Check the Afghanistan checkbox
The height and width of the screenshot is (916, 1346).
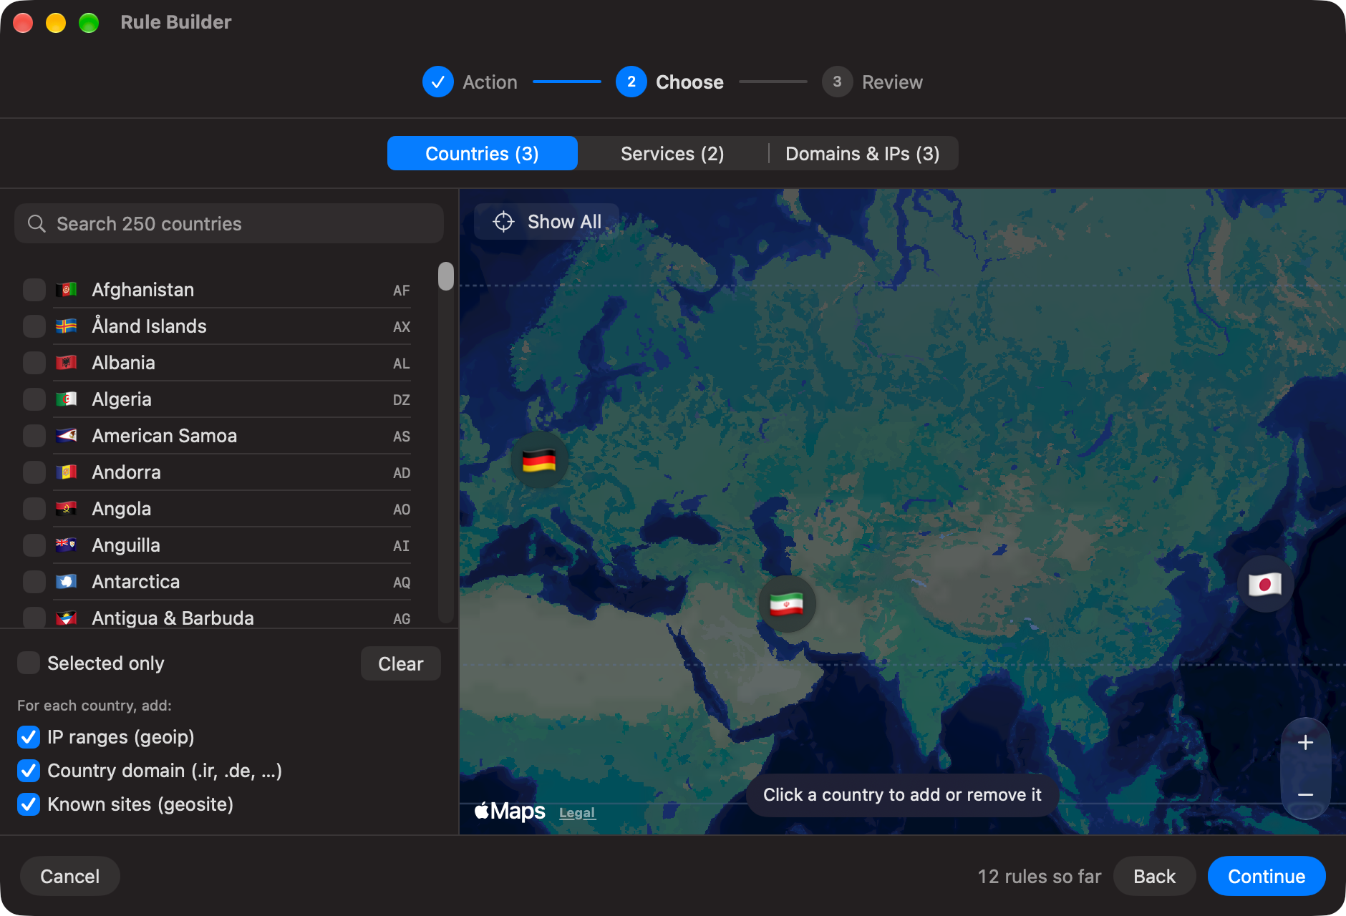[x=34, y=290]
